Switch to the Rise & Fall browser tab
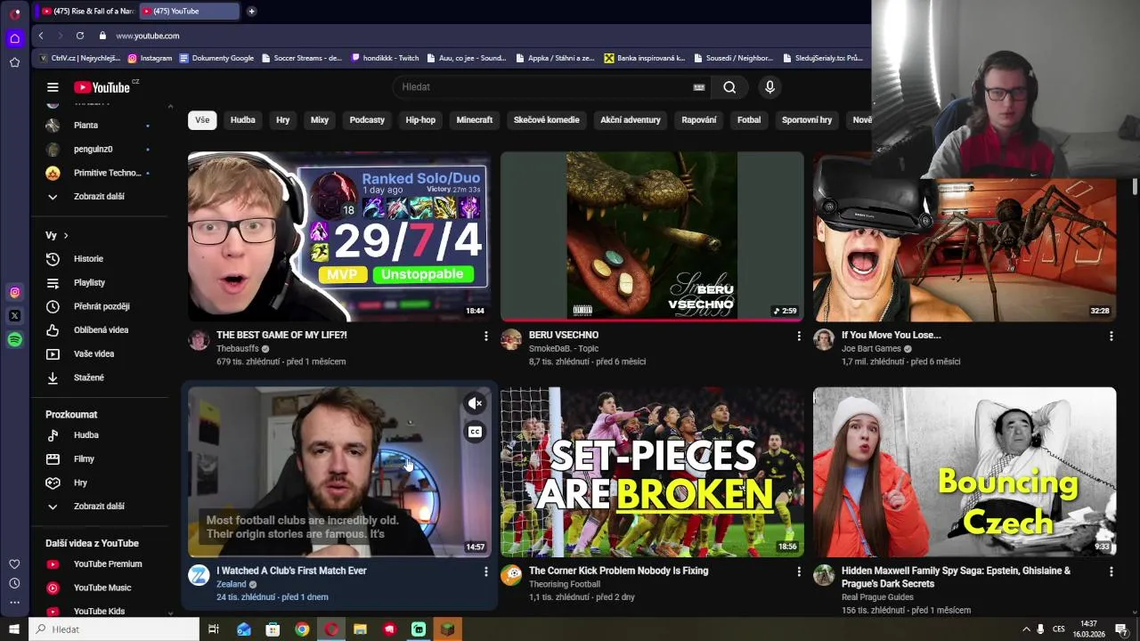The height and width of the screenshot is (641, 1140). pos(87,11)
